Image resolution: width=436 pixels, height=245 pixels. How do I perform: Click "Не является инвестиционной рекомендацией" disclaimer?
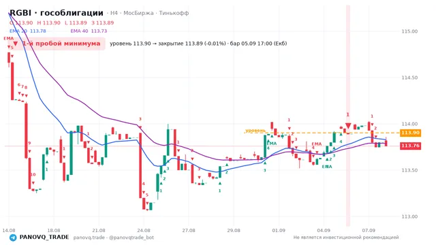[346, 238]
